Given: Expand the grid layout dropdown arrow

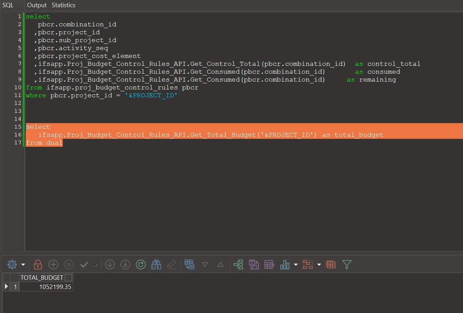Looking at the screenshot, I should click(23, 265).
